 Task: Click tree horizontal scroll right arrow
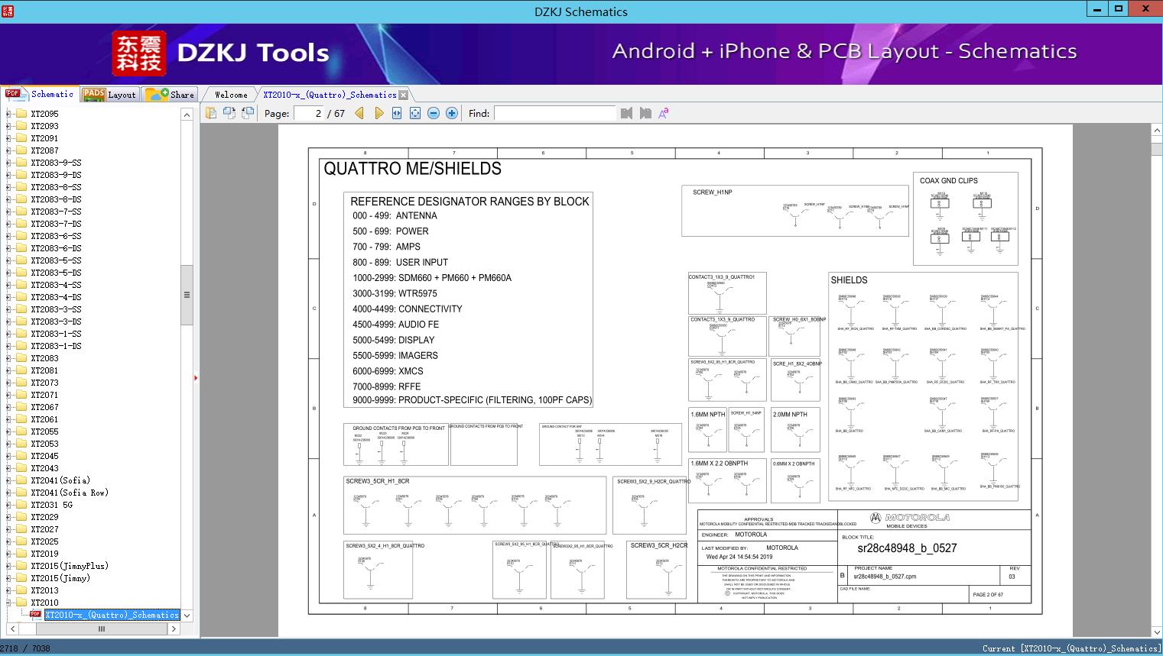coord(174,629)
